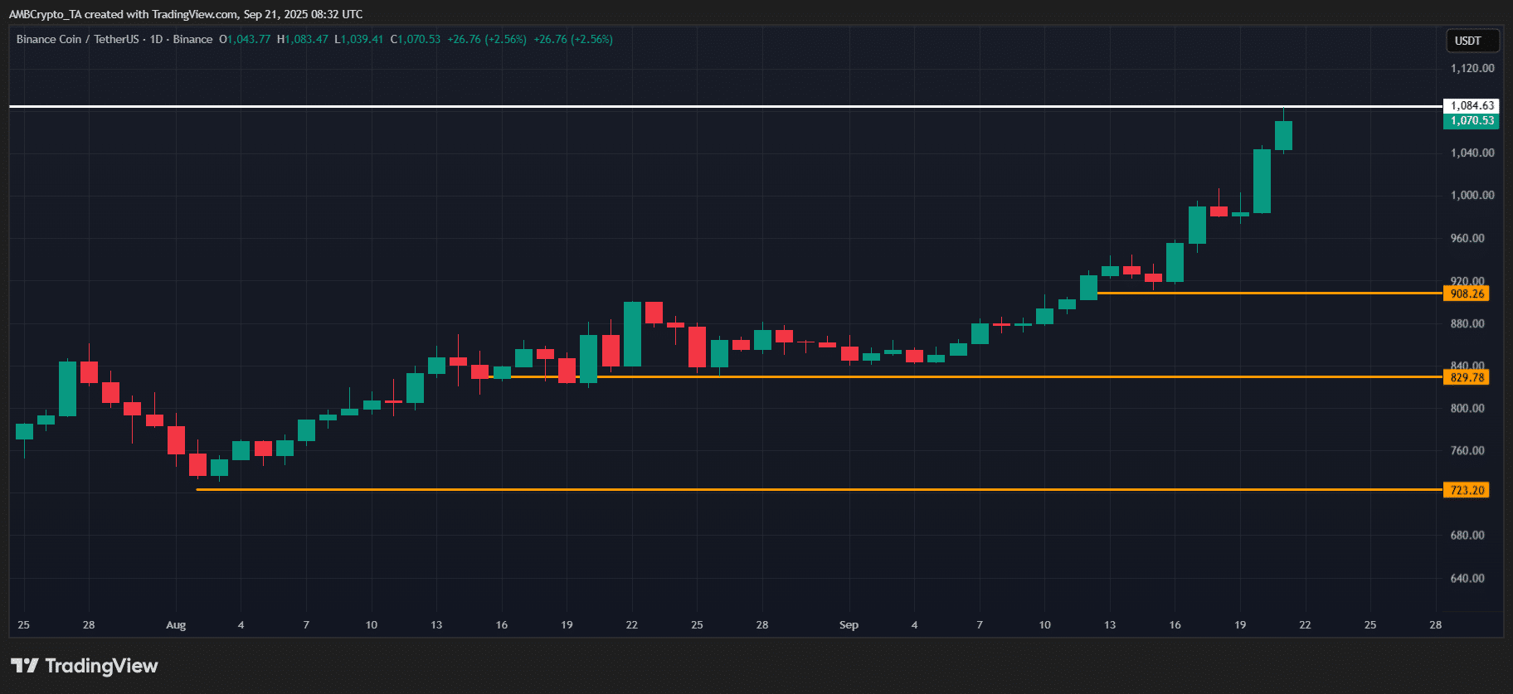Click the Sep label on time axis

point(849,625)
